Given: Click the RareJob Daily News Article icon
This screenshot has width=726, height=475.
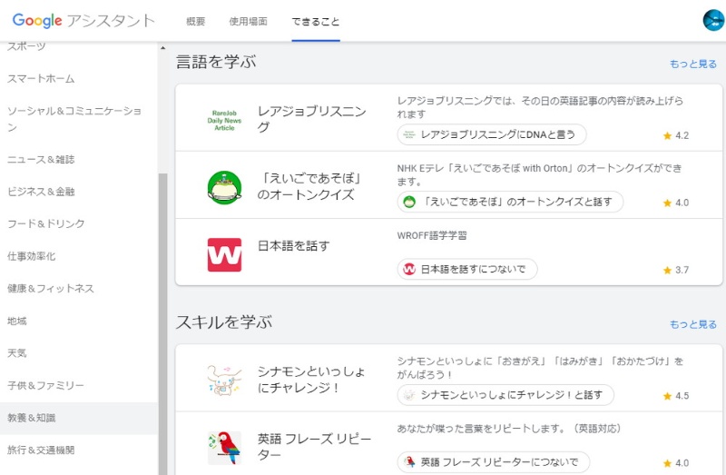Looking at the screenshot, I should pyautogui.click(x=223, y=120).
